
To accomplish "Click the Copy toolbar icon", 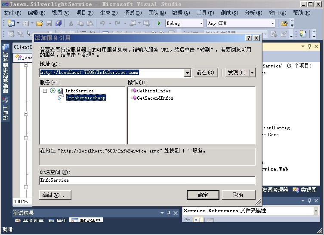I will pos(80,23).
